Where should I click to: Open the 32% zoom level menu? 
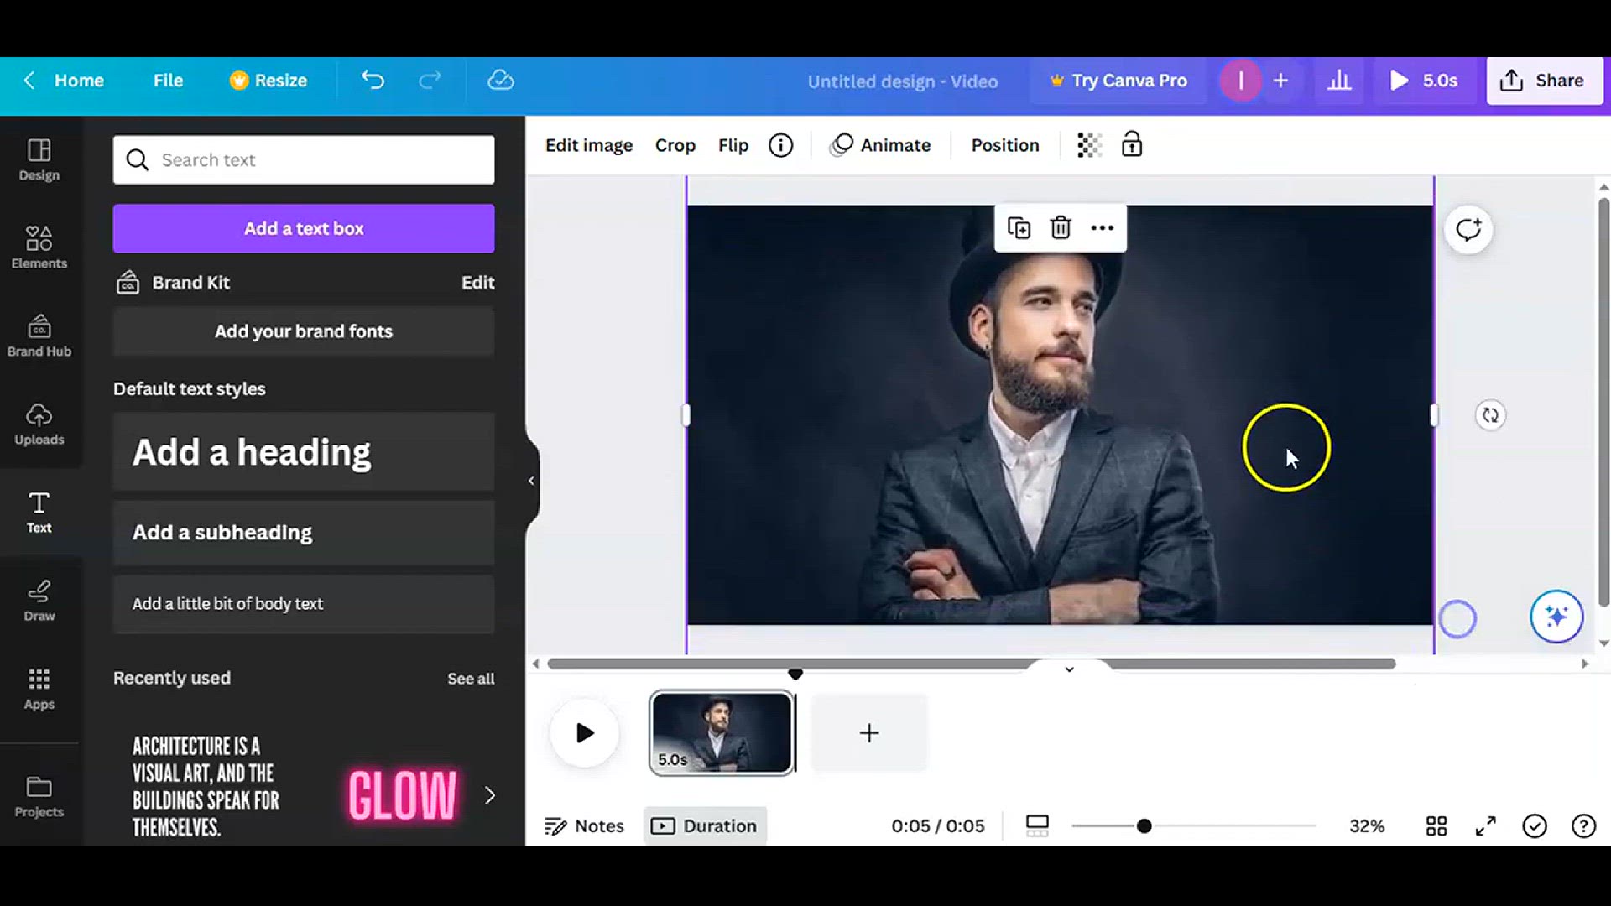coord(1367,826)
